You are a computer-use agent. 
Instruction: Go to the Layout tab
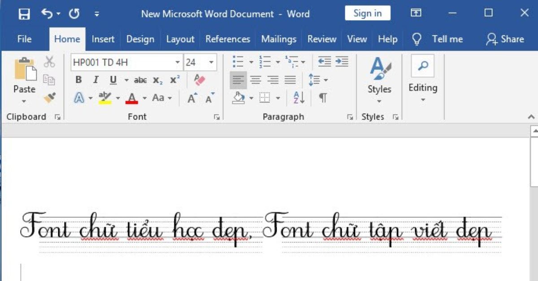(x=180, y=39)
